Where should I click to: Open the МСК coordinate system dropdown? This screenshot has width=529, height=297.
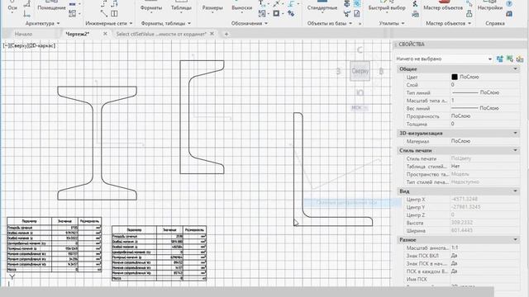360,108
